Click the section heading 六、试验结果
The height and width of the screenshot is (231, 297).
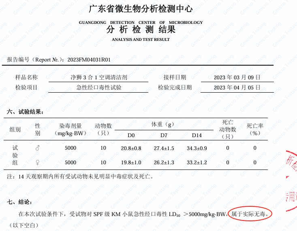point(25,112)
